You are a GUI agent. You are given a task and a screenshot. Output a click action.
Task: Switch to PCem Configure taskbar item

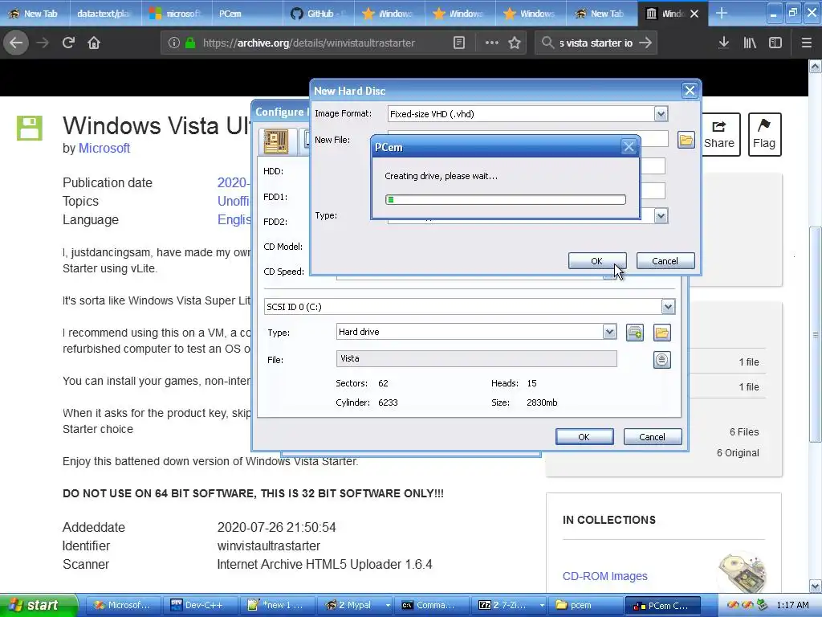click(x=662, y=606)
